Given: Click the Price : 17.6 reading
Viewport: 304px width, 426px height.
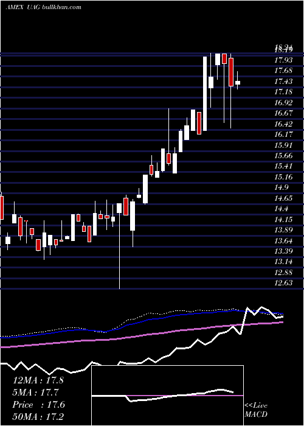Looking at the screenshot, I should point(38,405).
